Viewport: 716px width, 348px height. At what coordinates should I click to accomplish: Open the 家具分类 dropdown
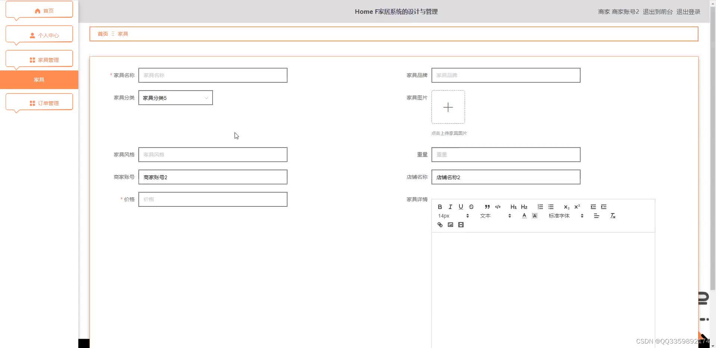click(175, 98)
